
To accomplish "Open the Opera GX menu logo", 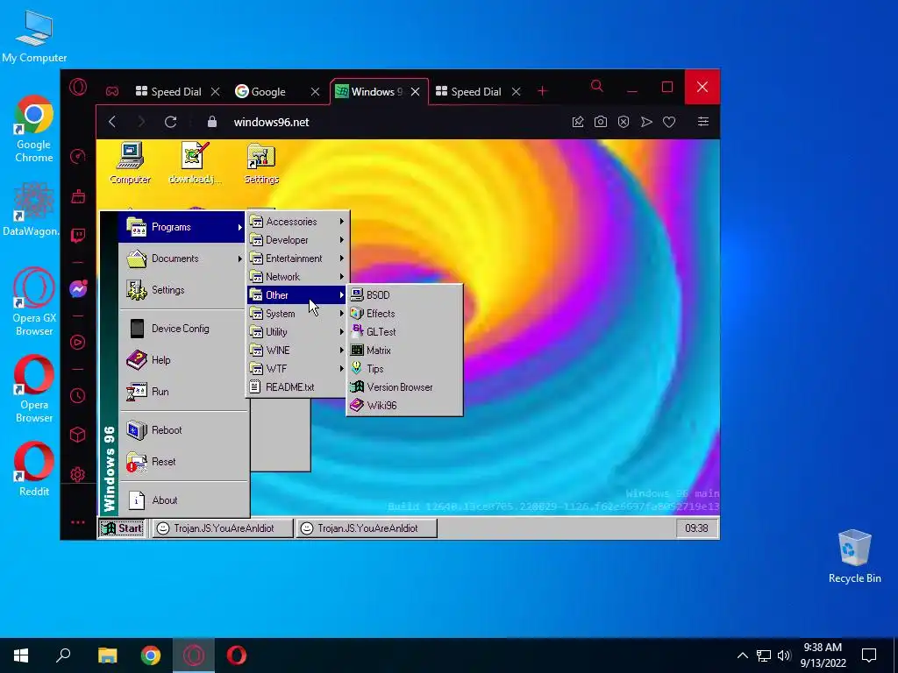I will pos(78,87).
